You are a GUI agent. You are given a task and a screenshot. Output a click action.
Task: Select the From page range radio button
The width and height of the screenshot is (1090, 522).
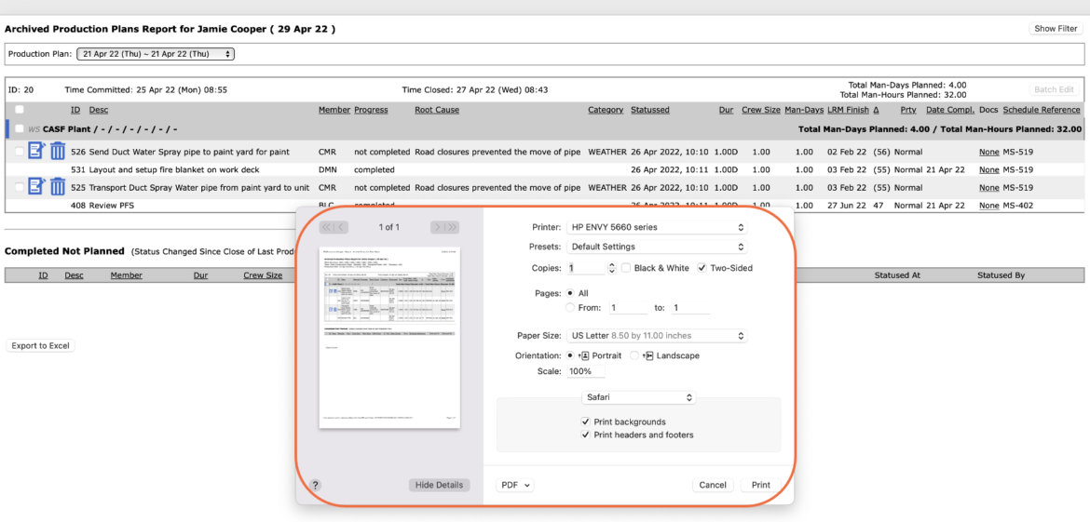coord(571,307)
